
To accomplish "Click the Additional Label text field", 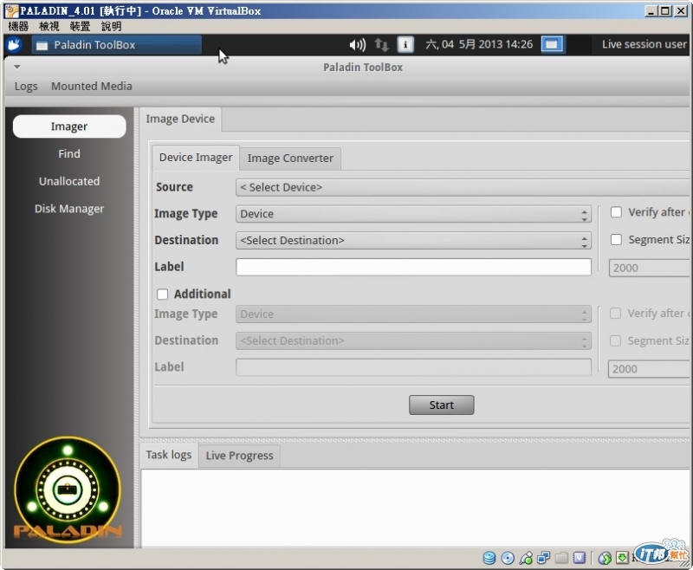I will [x=413, y=367].
